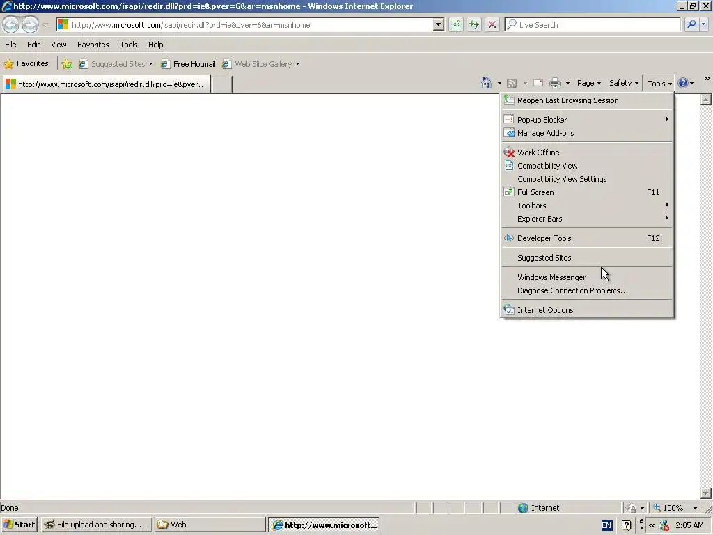713x535 pixels.
Task: Choose Windows Messenger menu entry
Action: tap(587, 277)
